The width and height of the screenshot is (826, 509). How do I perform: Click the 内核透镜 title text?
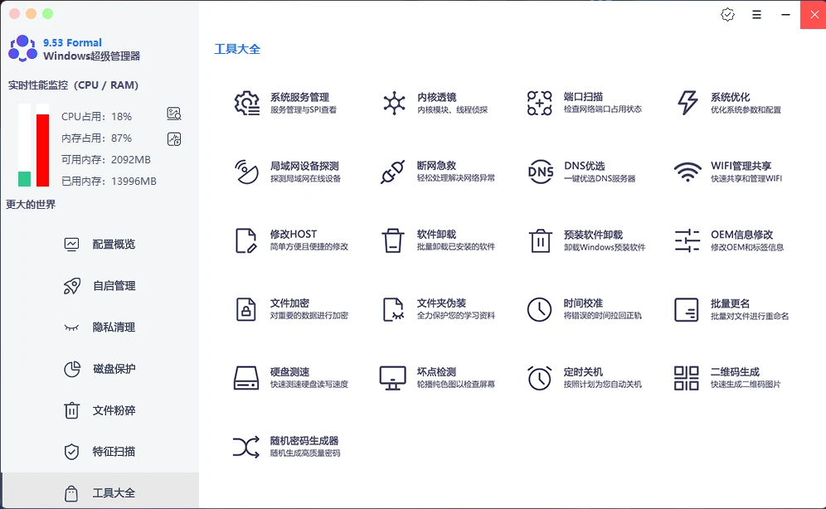437,97
